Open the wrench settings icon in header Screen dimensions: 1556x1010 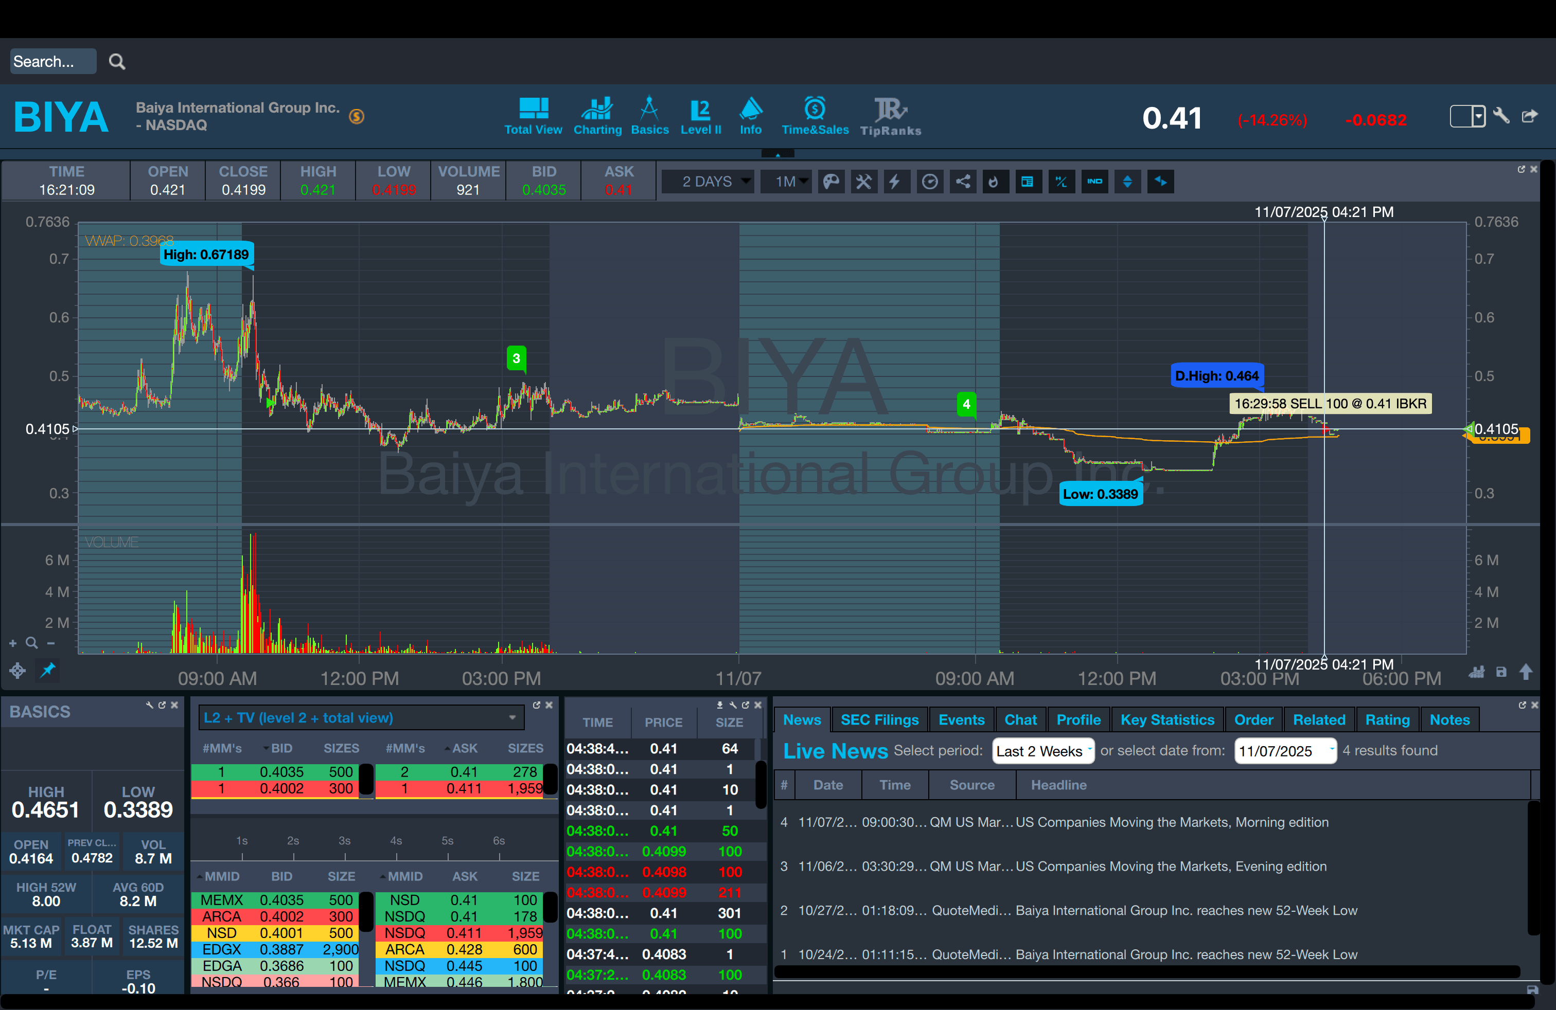(1501, 116)
